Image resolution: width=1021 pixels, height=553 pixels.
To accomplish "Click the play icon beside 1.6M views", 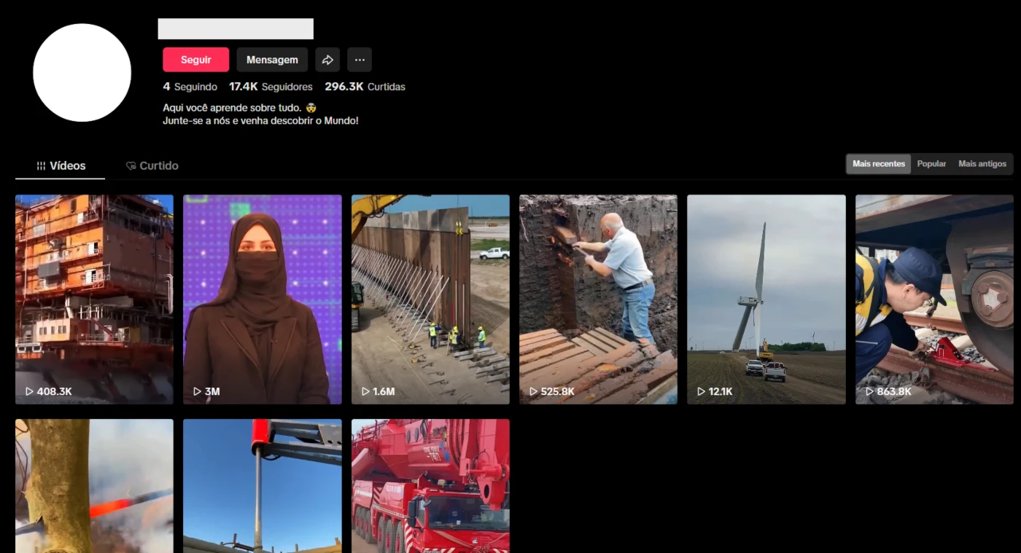I will click(x=366, y=391).
